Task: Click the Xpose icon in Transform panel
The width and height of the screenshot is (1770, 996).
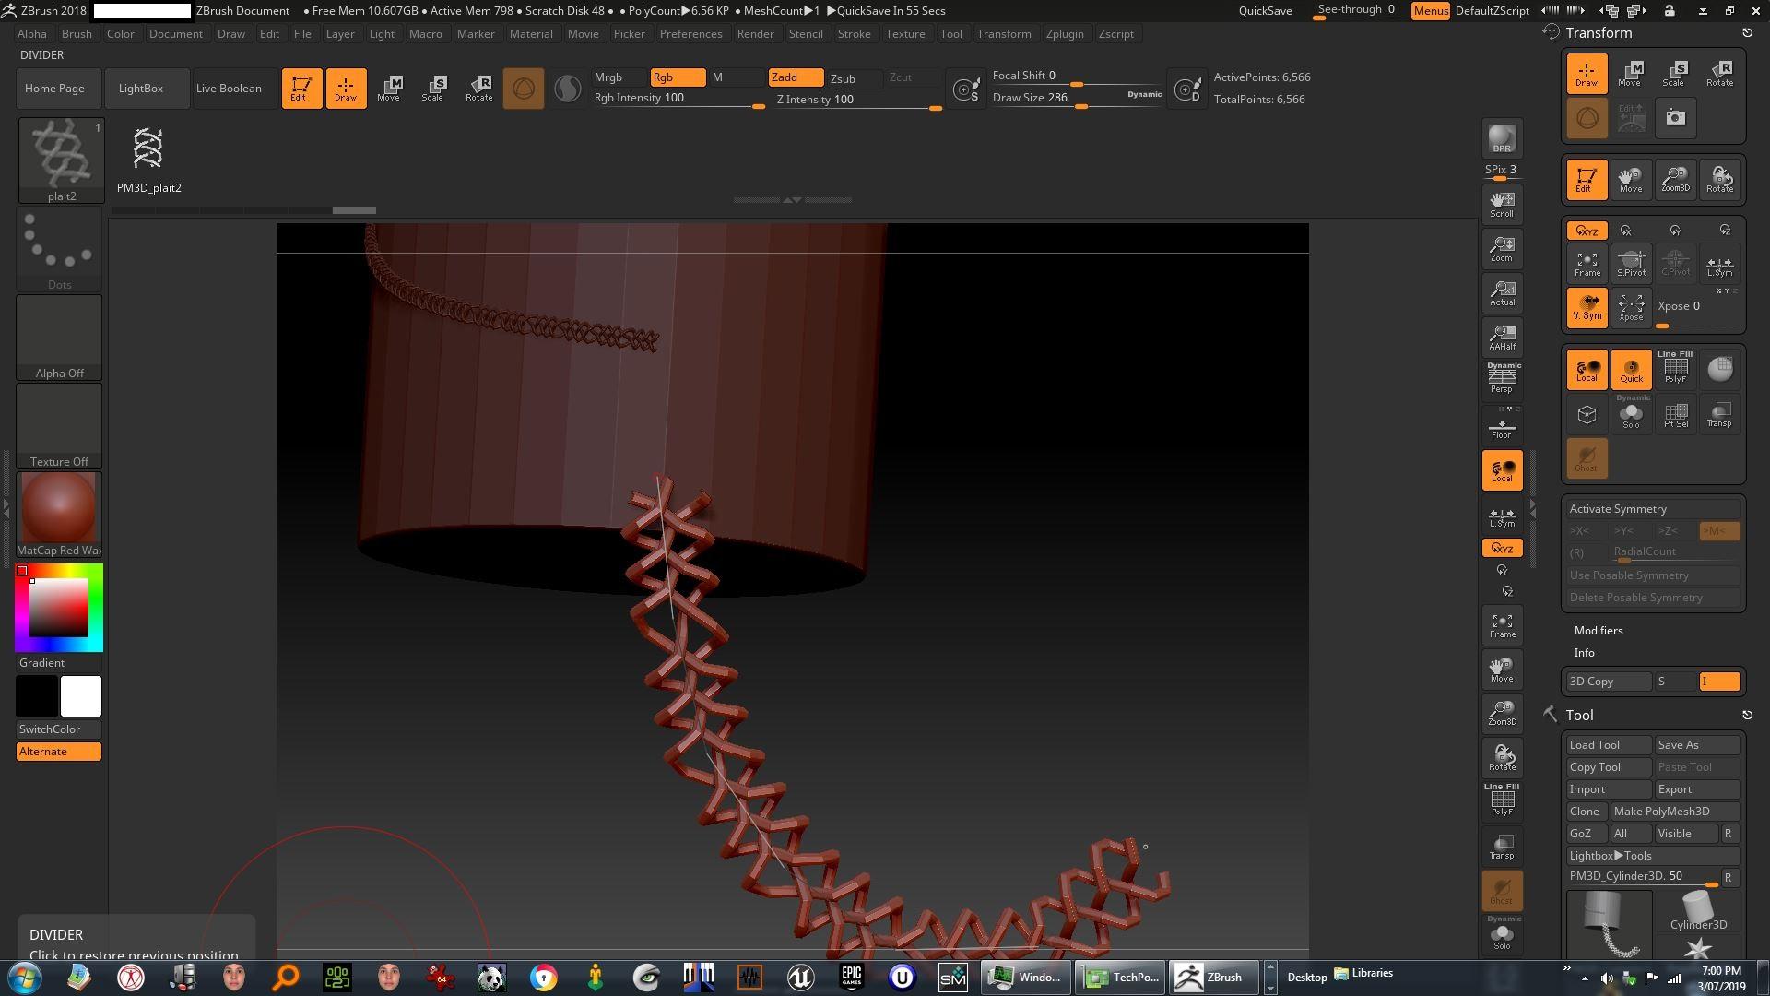Action: pos(1631,308)
